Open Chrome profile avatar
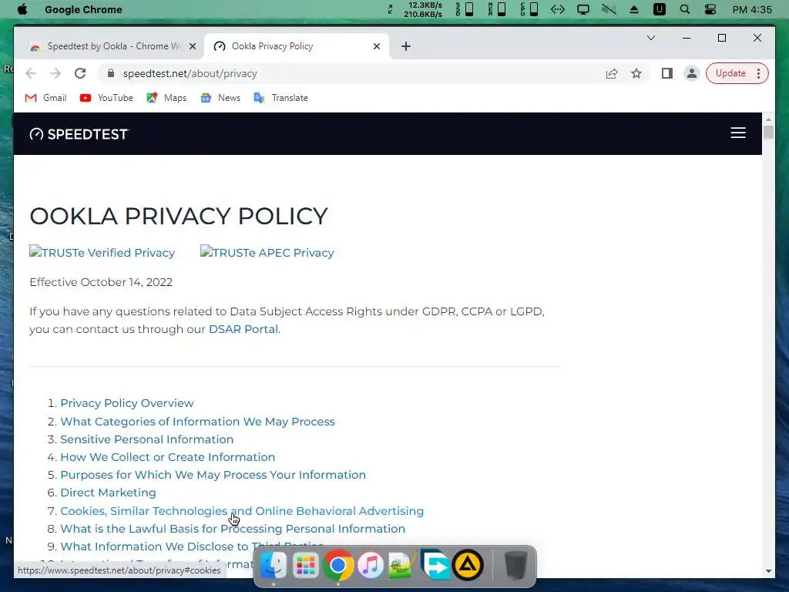Image resolution: width=789 pixels, height=592 pixels. 692,73
